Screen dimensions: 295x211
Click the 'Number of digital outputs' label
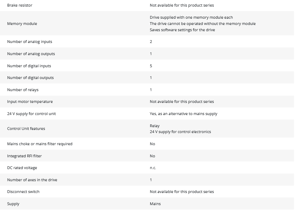(x=30, y=78)
